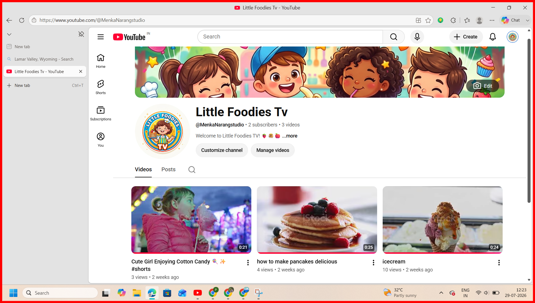Search within the channel using the magnifier
The width and height of the screenshot is (535, 303).
[x=192, y=170]
